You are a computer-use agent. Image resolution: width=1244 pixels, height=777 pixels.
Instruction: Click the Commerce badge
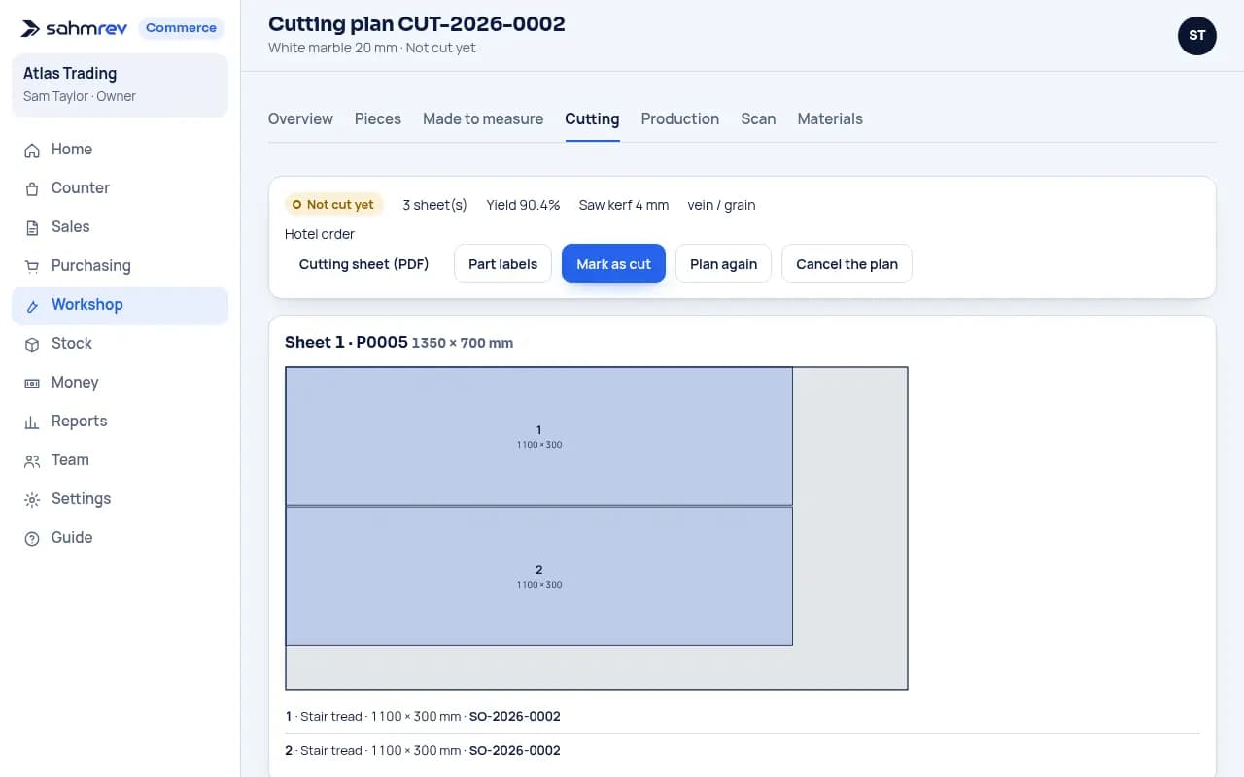[x=181, y=28]
